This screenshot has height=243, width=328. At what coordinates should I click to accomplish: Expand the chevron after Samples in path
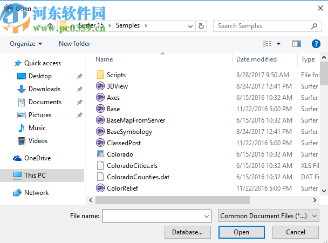(146, 25)
